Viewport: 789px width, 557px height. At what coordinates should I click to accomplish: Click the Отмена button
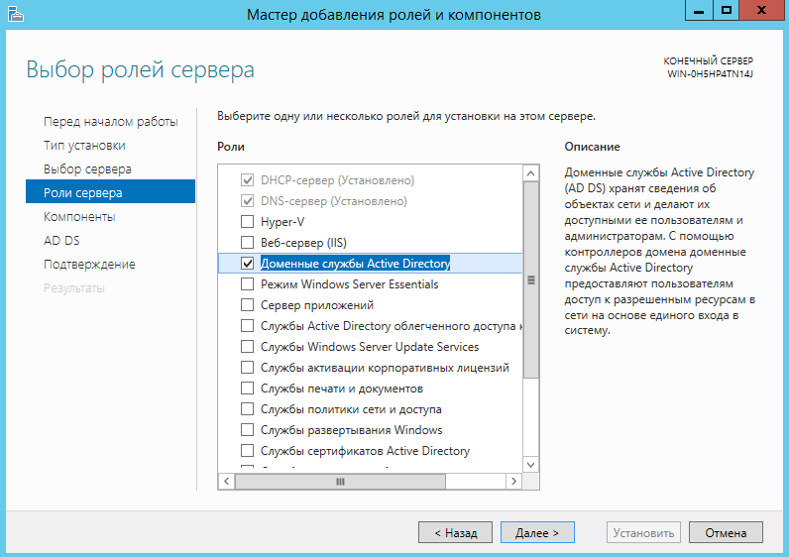(x=726, y=532)
